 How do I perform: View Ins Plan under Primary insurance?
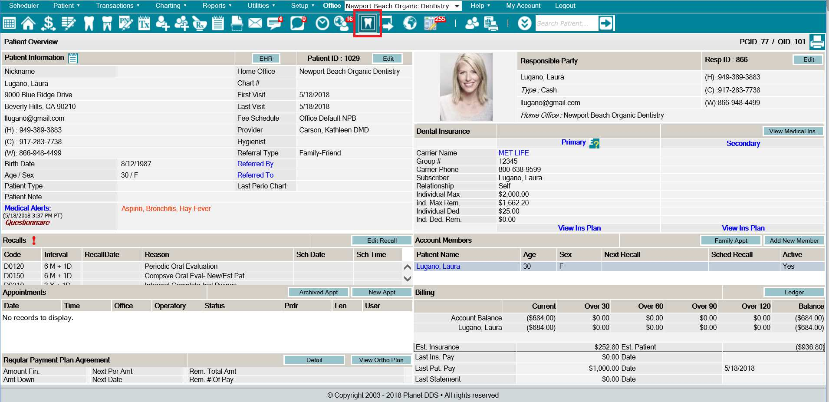click(579, 228)
